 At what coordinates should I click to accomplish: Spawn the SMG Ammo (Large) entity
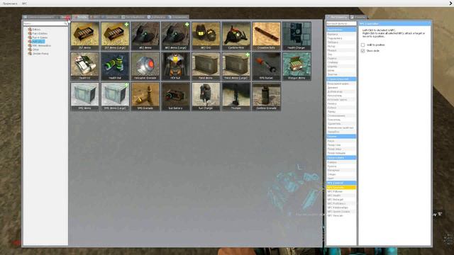coord(115,96)
